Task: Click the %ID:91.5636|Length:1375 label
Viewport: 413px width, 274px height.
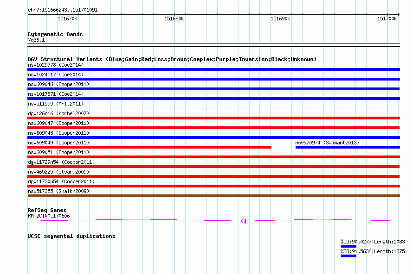Action: 373,251
